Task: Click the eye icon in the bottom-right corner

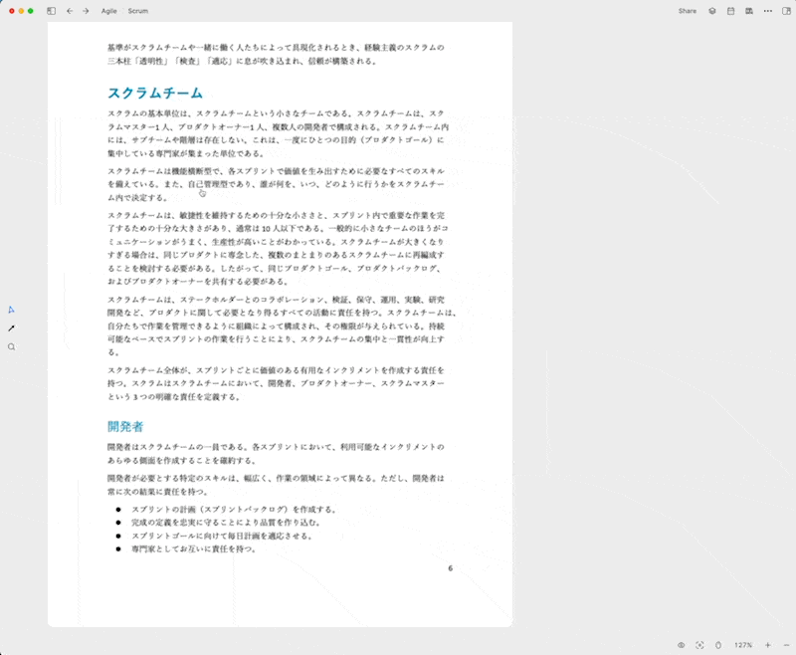Action: pos(682,644)
